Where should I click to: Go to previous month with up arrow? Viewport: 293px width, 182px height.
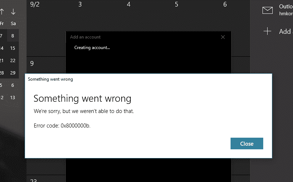(2, 12)
